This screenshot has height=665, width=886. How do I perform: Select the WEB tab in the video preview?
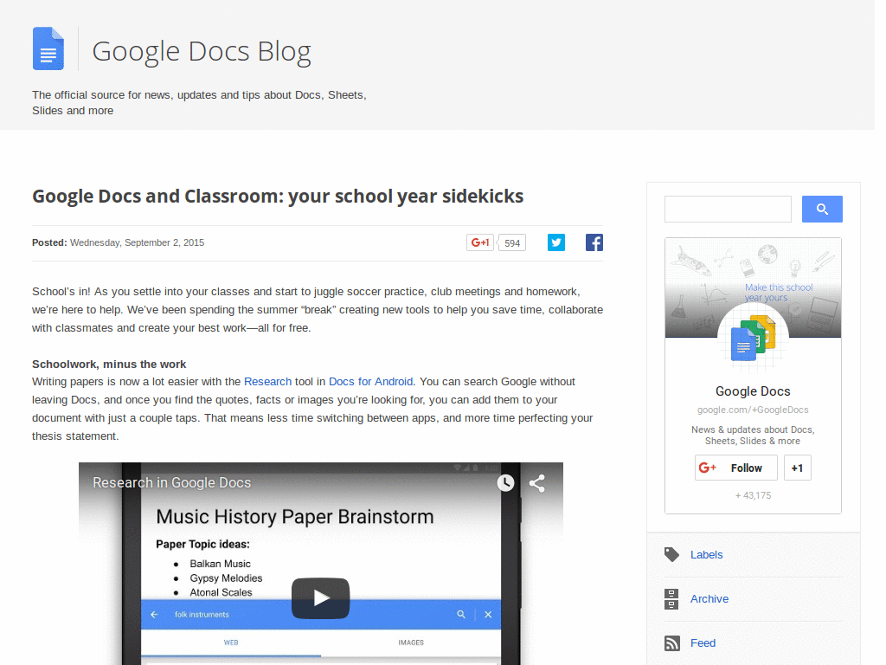(x=231, y=643)
